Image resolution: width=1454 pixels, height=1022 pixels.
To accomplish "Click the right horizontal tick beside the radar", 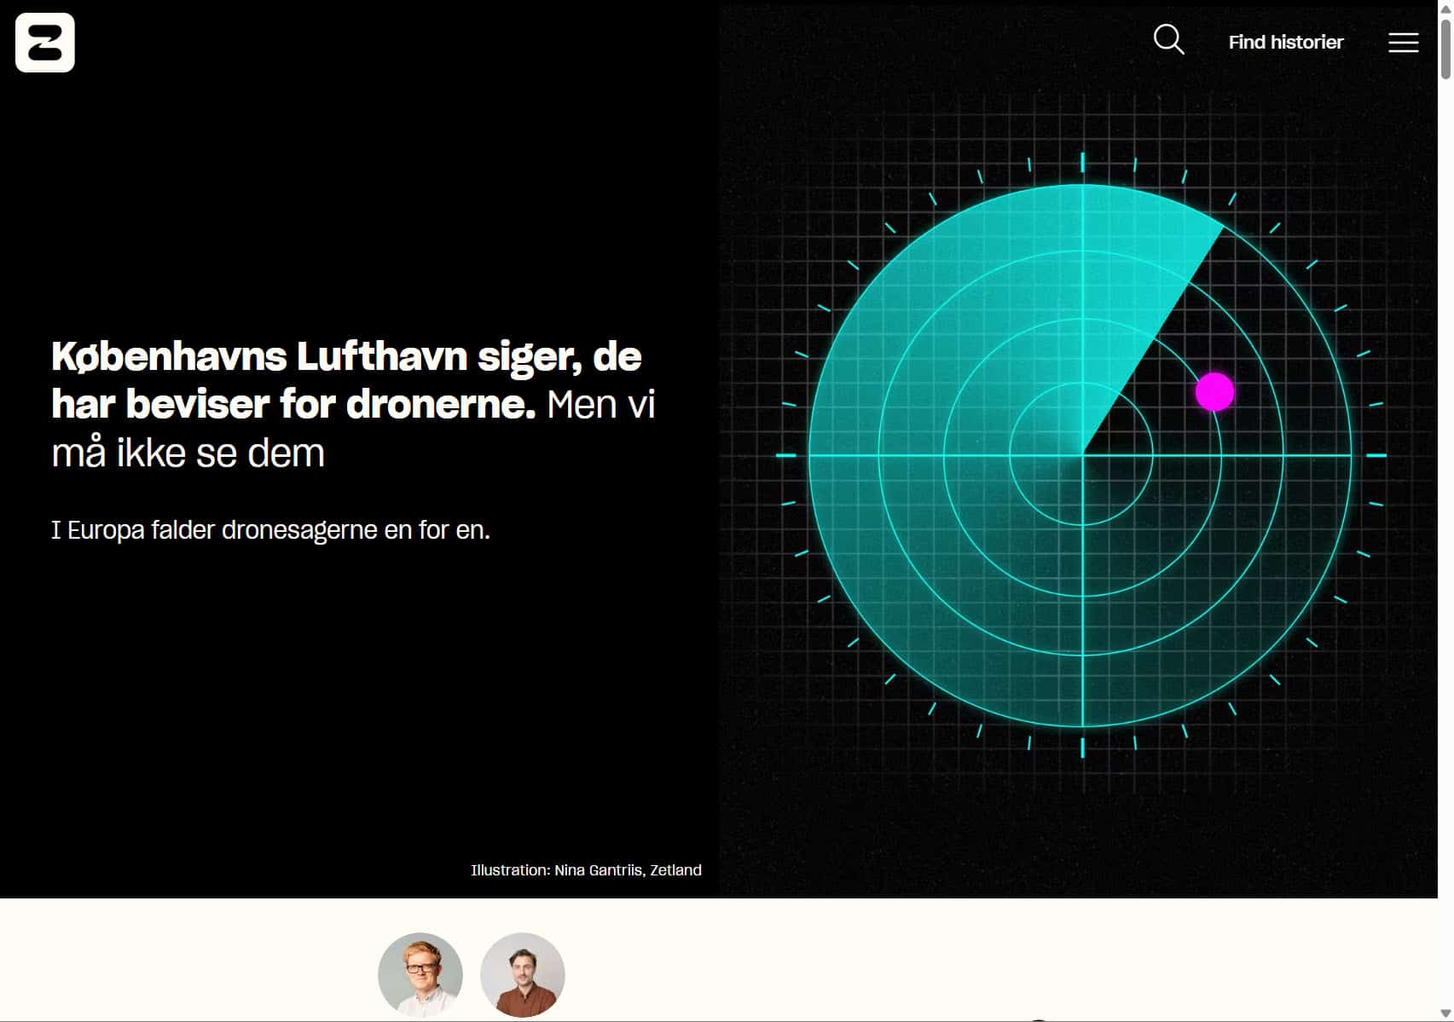I will [1376, 455].
